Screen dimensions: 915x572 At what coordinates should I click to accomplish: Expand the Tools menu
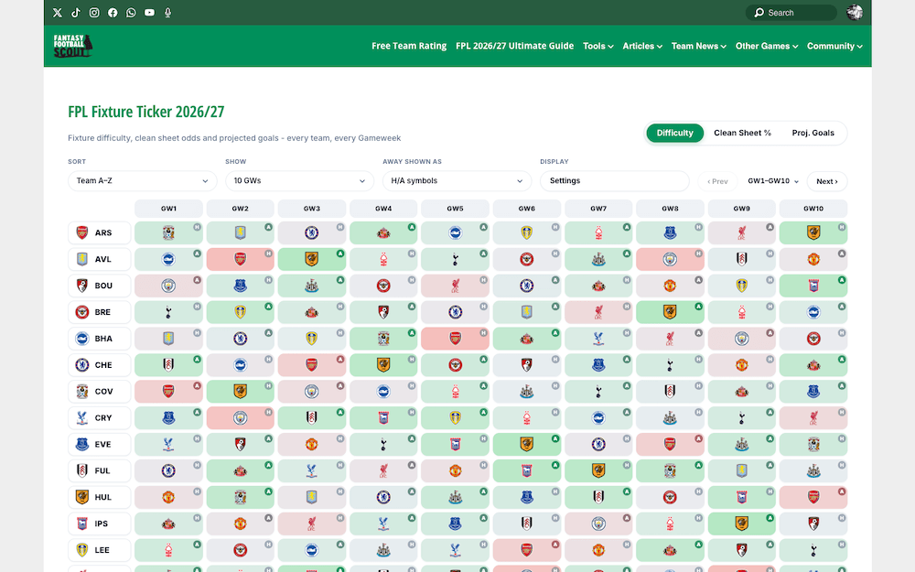(598, 46)
